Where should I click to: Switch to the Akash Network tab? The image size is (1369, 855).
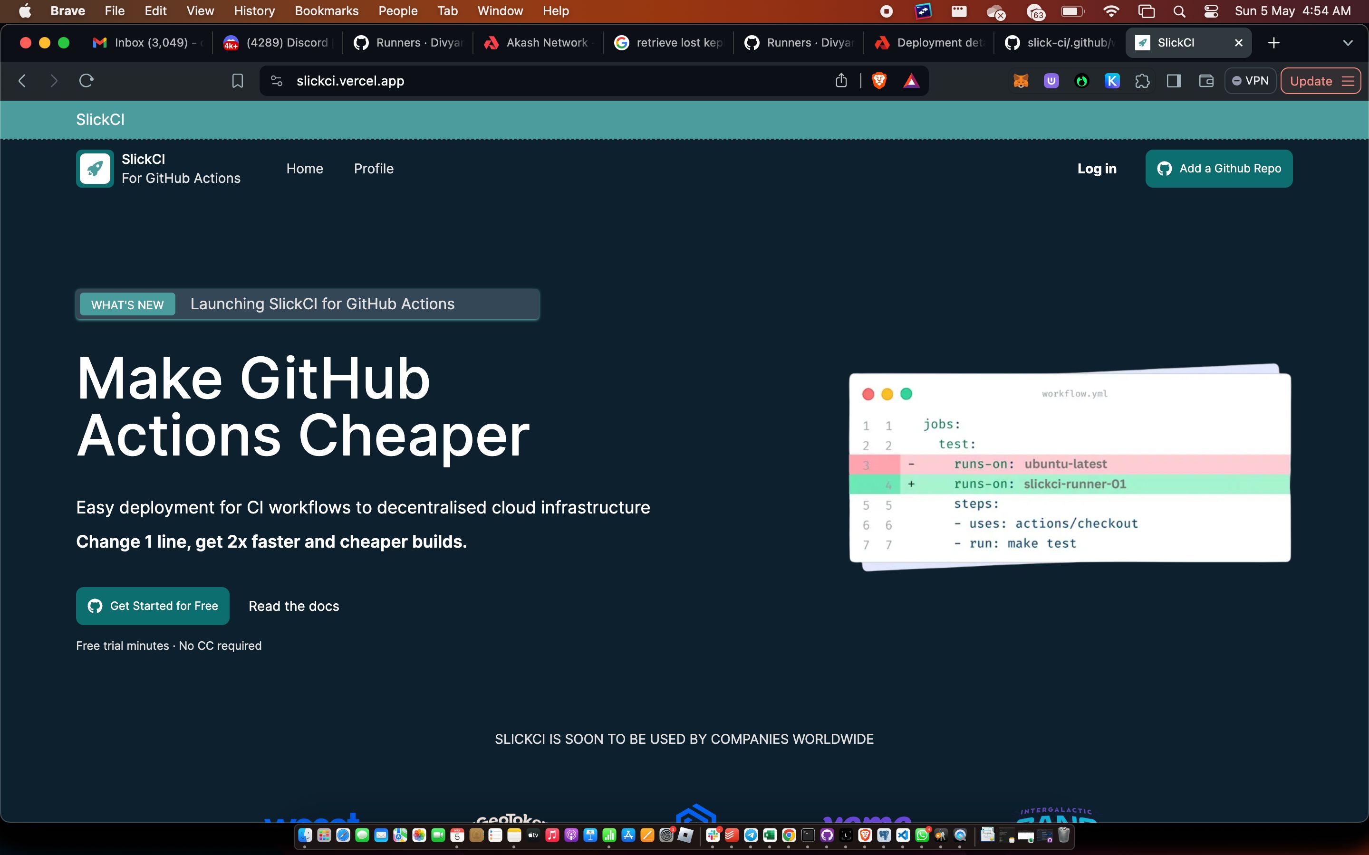click(538, 42)
